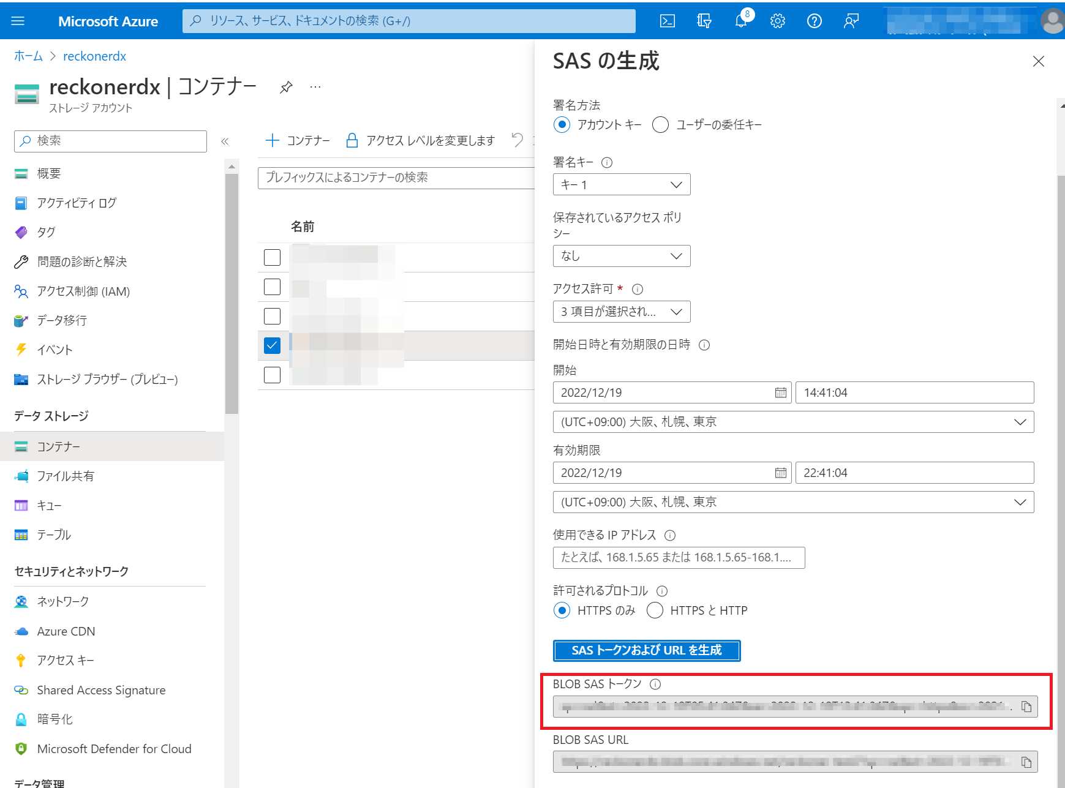Collapse the left navigation menu
Screen dimensions: 1065x788
coord(225,141)
